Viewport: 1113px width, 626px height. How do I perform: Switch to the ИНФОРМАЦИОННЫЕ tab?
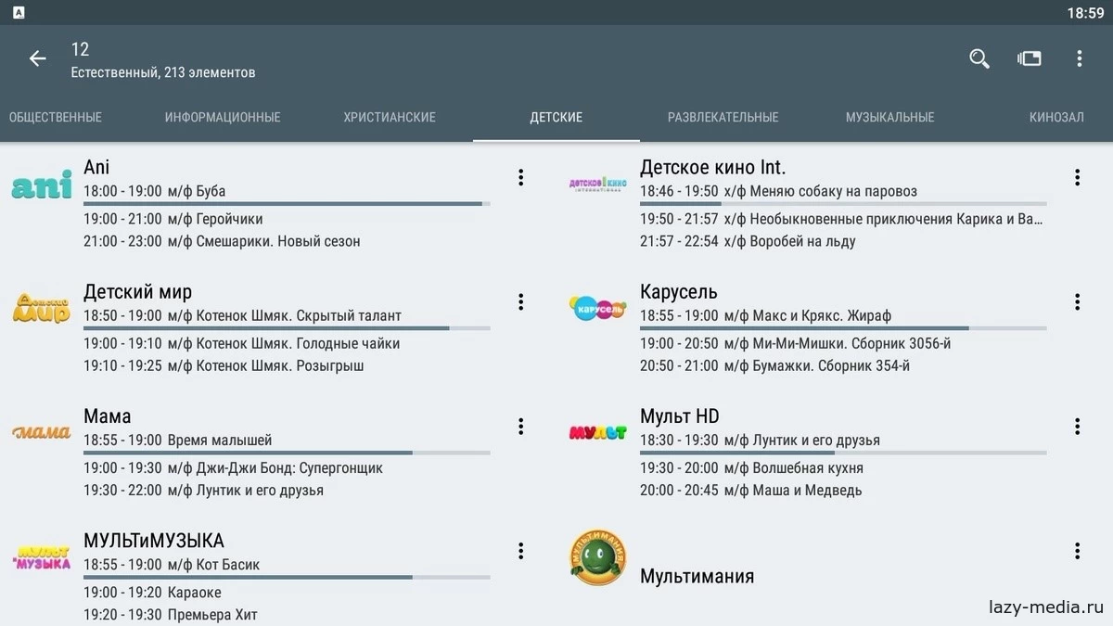coord(223,118)
